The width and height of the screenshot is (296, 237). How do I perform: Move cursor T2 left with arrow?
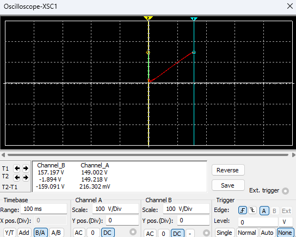pyautogui.click(x=17, y=177)
